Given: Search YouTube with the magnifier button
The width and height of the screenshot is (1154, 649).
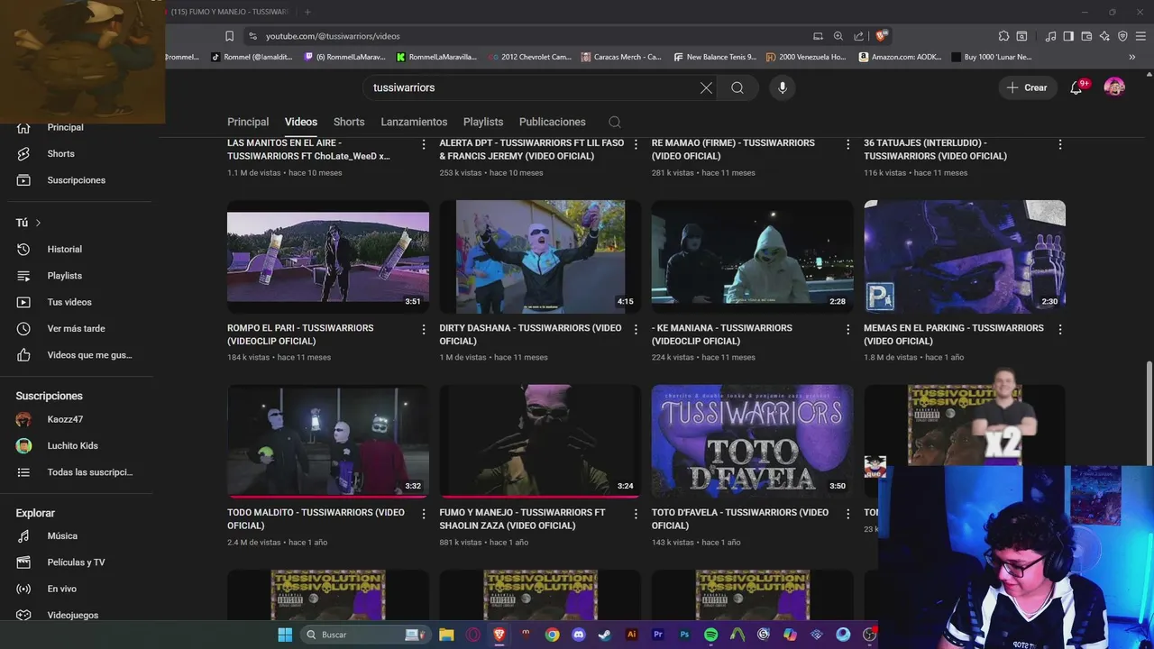Looking at the screenshot, I should [737, 87].
